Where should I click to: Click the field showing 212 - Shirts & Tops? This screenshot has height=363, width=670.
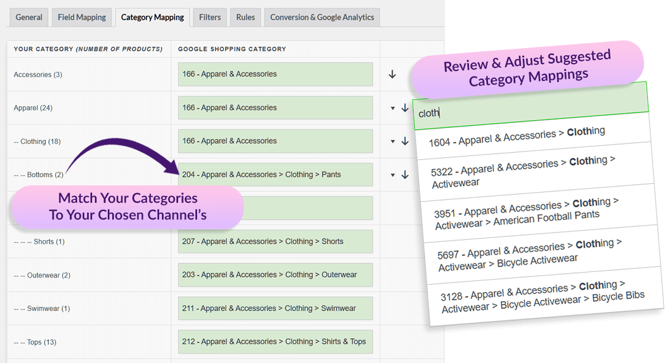(x=275, y=342)
